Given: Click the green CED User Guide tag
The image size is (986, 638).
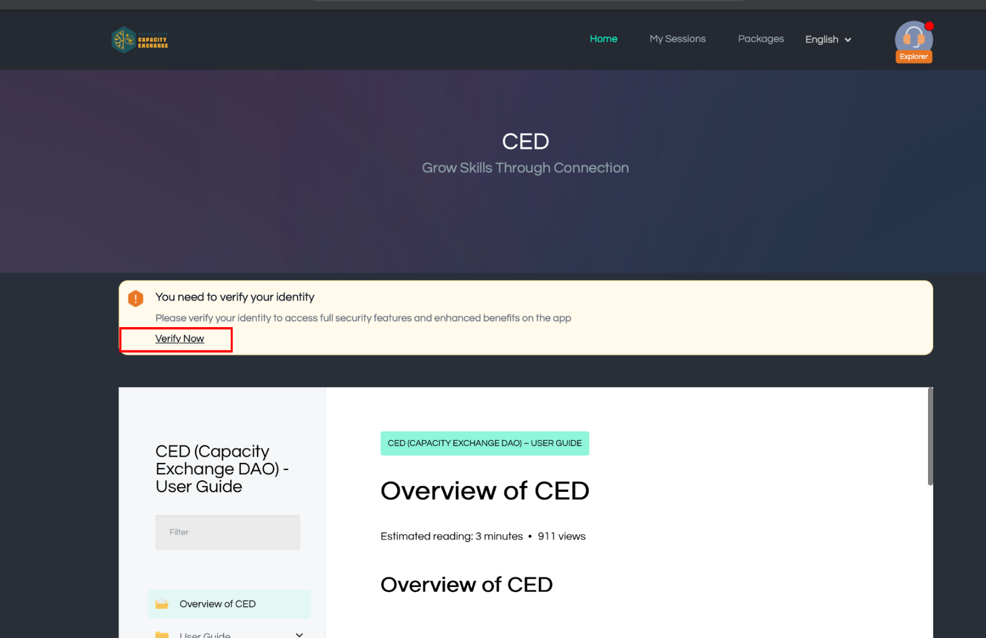Looking at the screenshot, I should pos(484,444).
